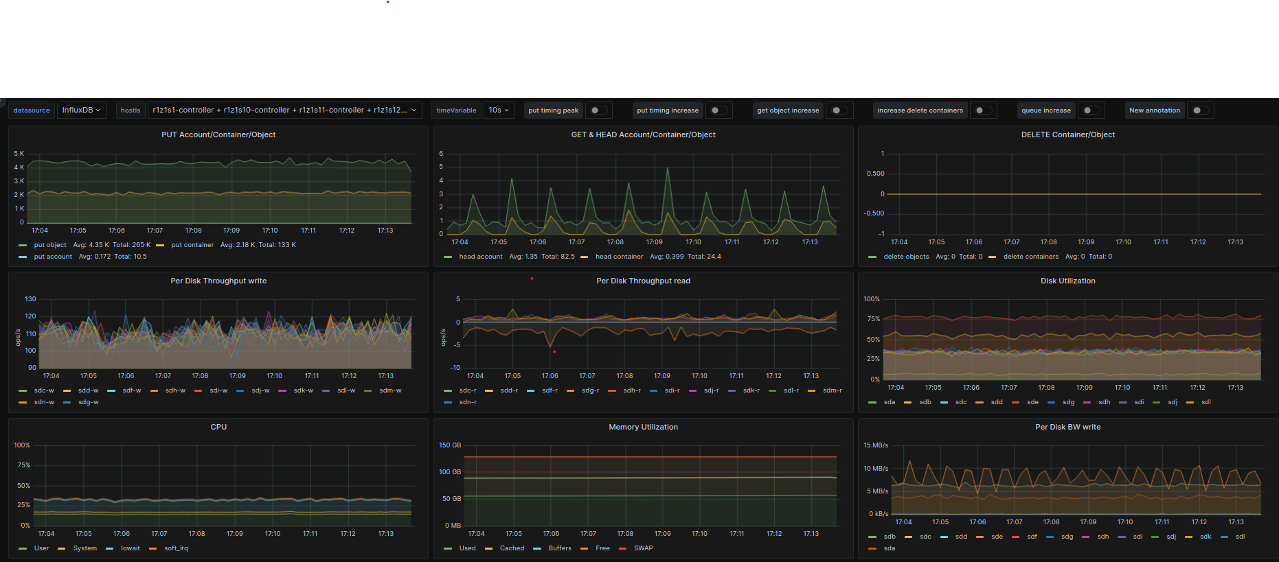Viewport: 1279px width, 562px height.
Task: Click the color swatch beside SWAP legend
Action: coord(623,548)
